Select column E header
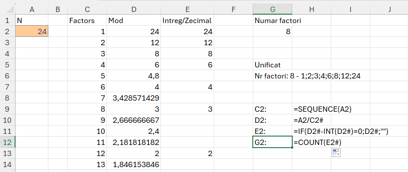Image resolution: width=408 pixels, height=172 pixels. (187, 10)
